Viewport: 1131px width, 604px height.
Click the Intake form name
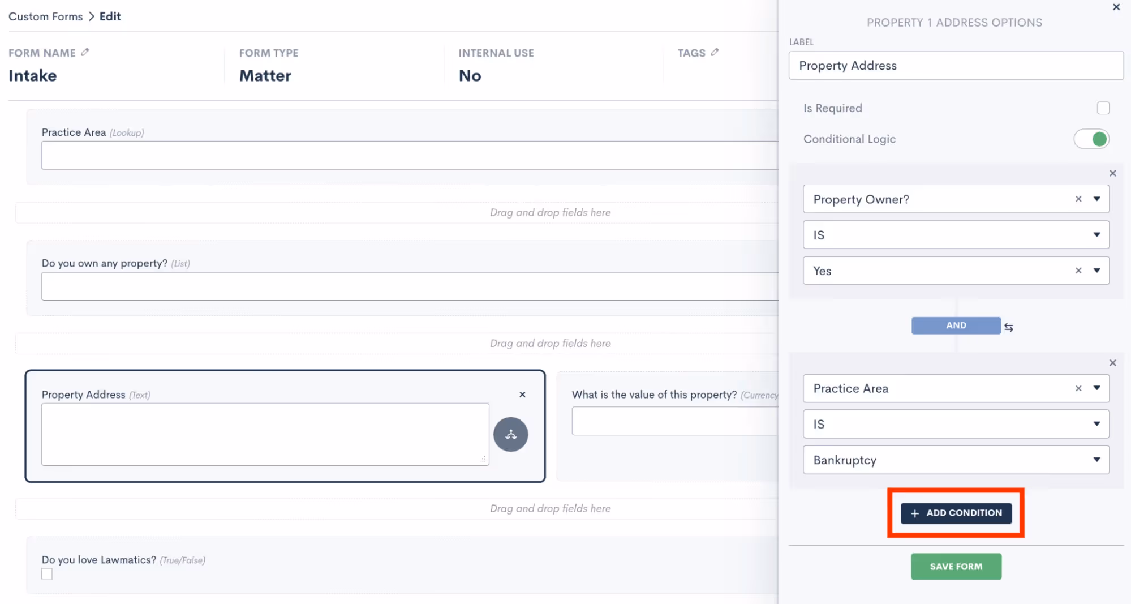click(x=33, y=76)
